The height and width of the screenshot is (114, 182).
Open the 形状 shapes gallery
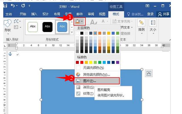tap(8, 27)
